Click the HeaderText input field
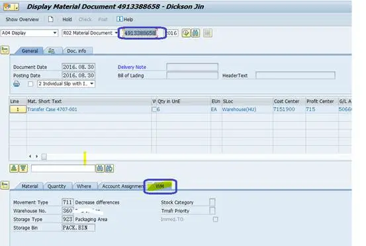Image resolution: width=366 pixels, height=246 pixels. pos(295,75)
